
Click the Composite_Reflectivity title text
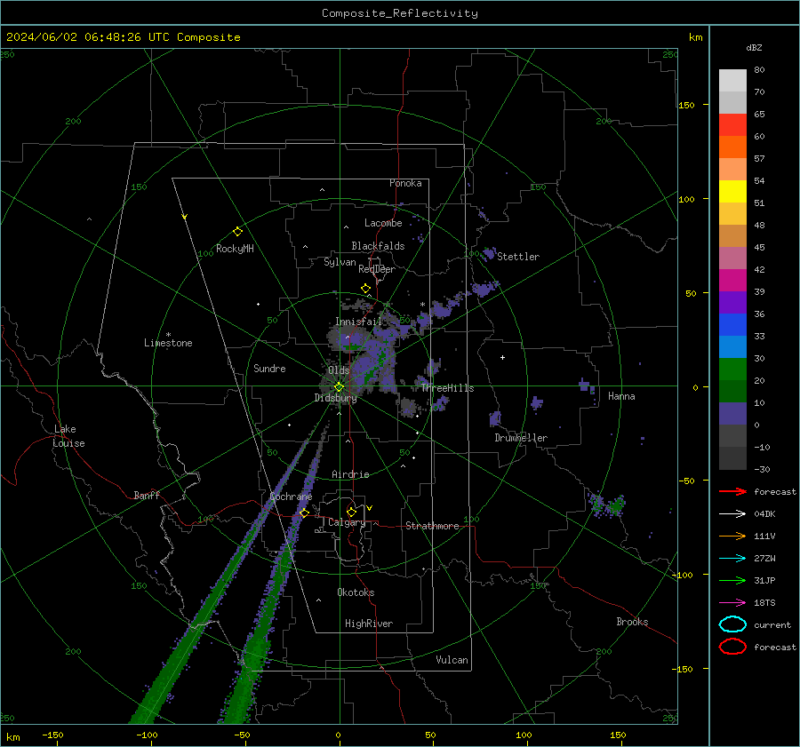pos(400,13)
